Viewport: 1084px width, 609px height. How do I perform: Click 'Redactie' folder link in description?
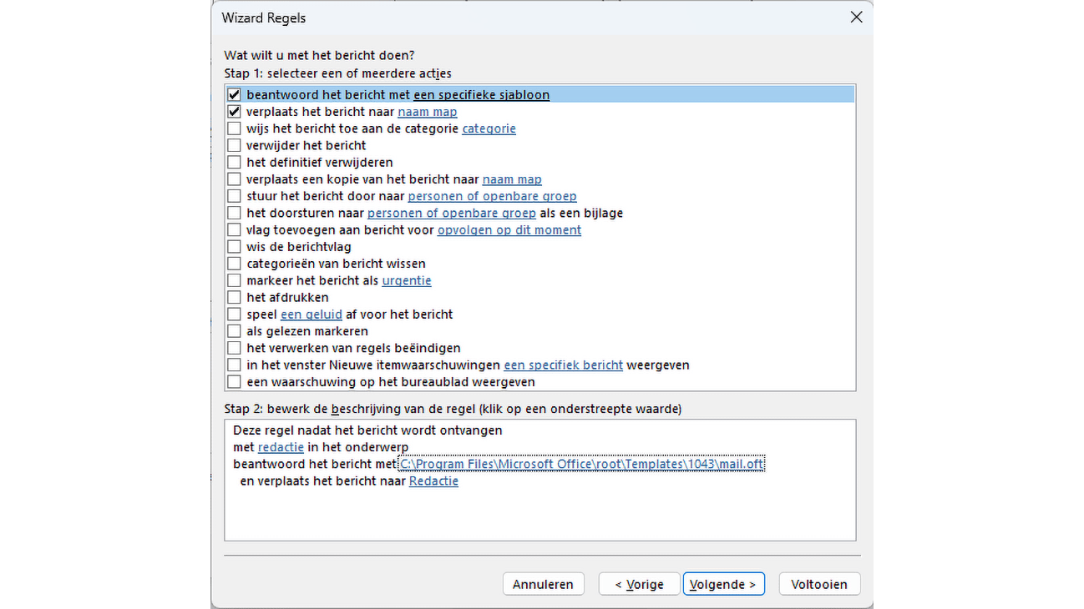[433, 481]
